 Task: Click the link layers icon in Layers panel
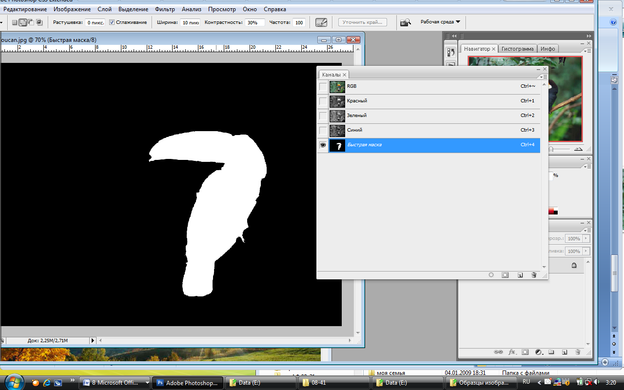click(498, 351)
